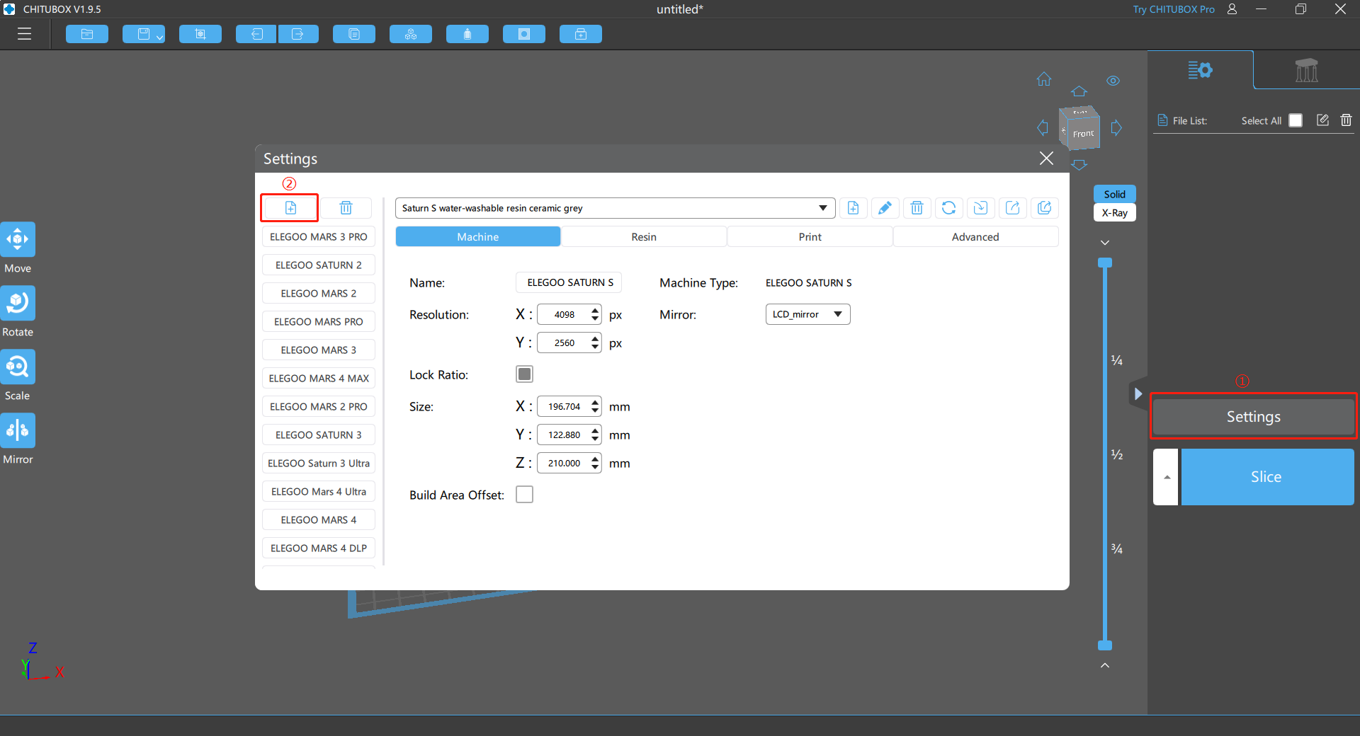1360x736 pixels.
Task: Click the open file folder toolbar icon
Action: tap(87, 34)
